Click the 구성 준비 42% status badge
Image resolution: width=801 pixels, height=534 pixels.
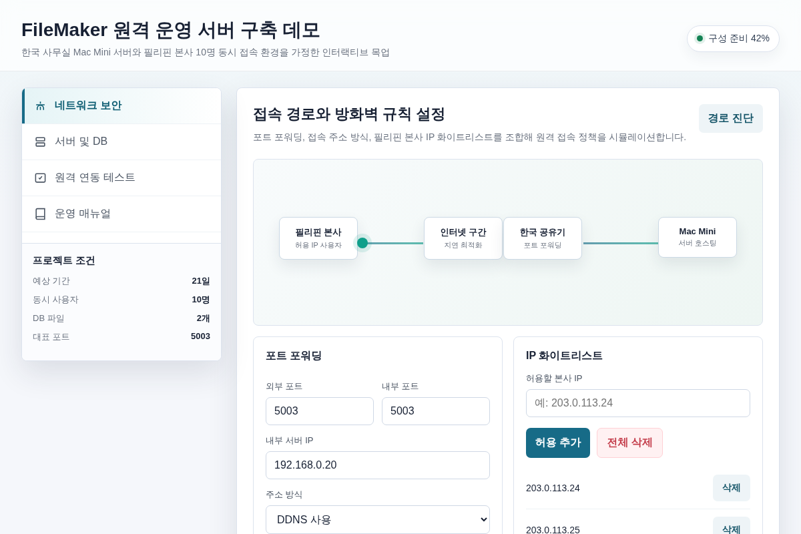point(733,39)
